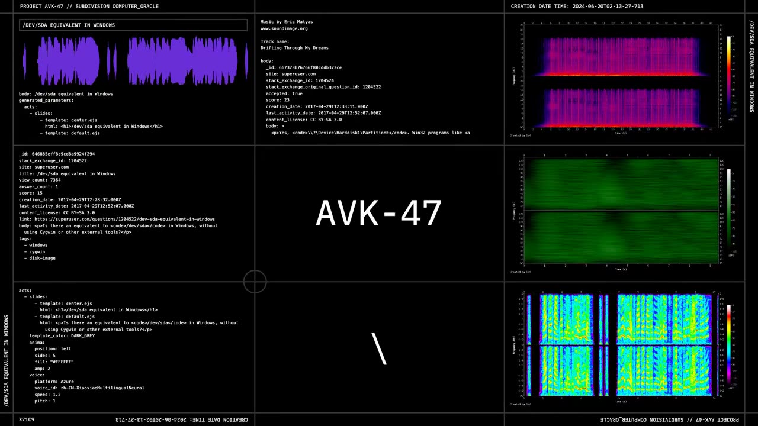Screen dimensions: 758x426
Task: Click the '_id: 646885eff8c9cd8a9924f294' line
Action: 57,154
